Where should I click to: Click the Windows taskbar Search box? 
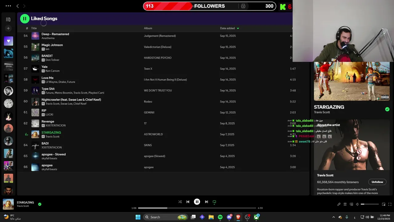[x=166, y=217]
